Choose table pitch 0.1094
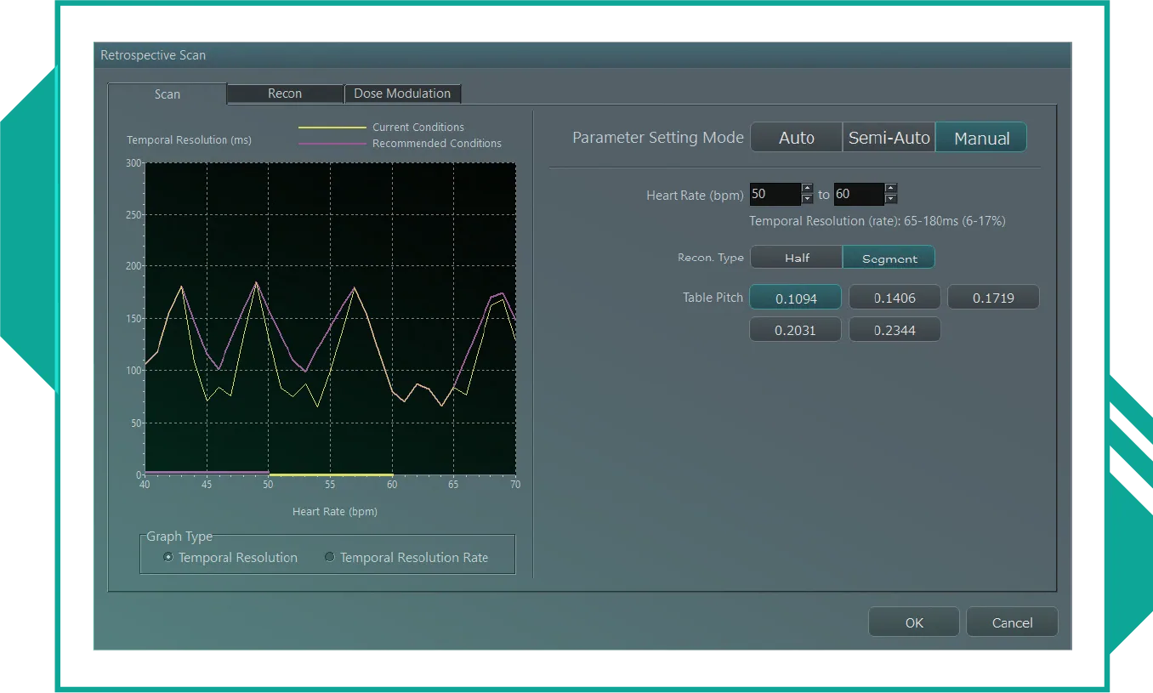This screenshot has width=1153, height=693. (796, 298)
